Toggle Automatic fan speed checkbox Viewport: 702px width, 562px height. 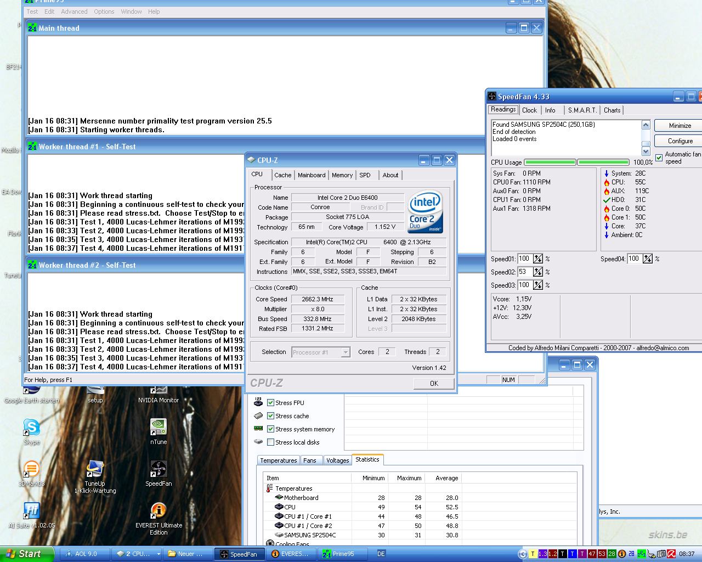(659, 158)
